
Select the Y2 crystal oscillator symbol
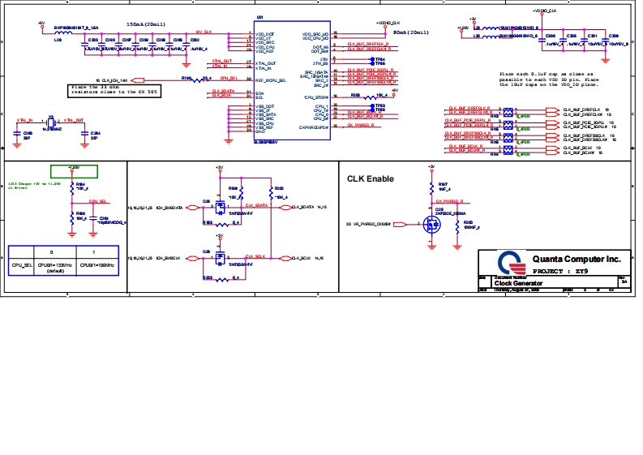click(x=50, y=121)
